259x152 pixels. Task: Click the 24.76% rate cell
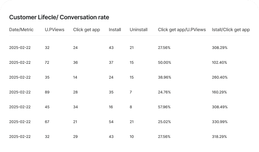(x=164, y=92)
